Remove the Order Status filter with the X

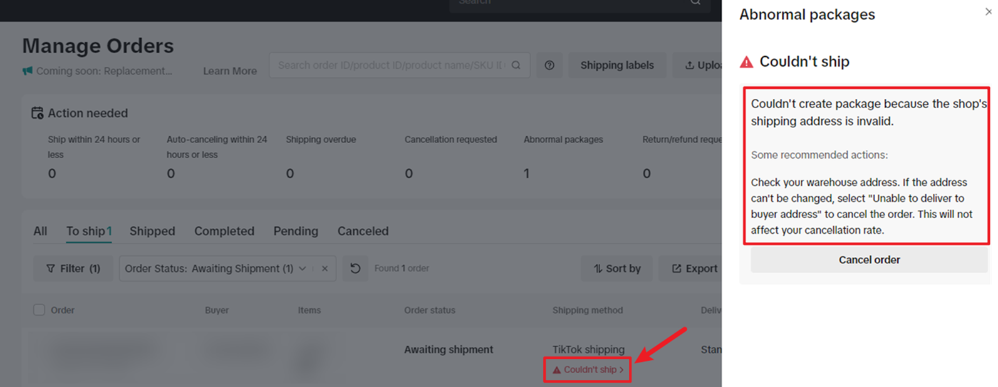pos(325,268)
